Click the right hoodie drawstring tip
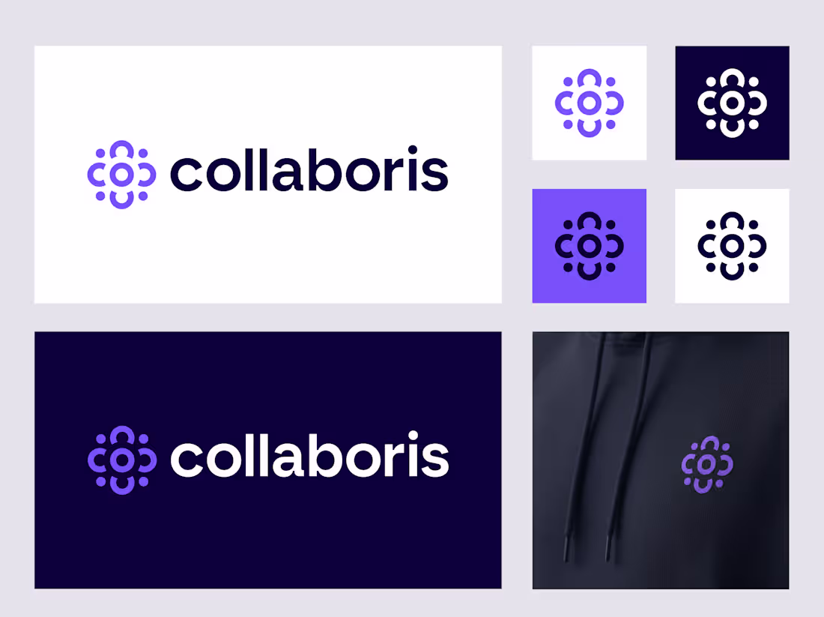This screenshot has height=617, width=824. click(x=609, y=549)
